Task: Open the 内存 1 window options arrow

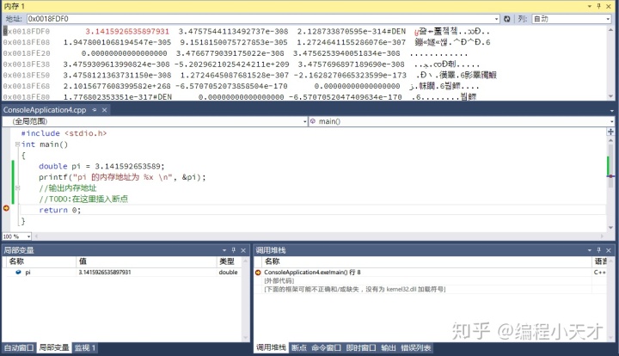Action: (590, 6)
